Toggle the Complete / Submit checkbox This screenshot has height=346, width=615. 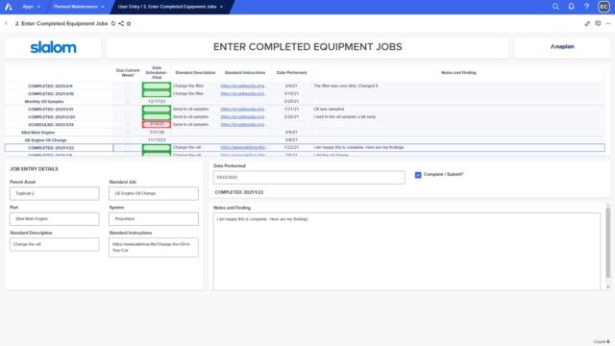(418, 175)
